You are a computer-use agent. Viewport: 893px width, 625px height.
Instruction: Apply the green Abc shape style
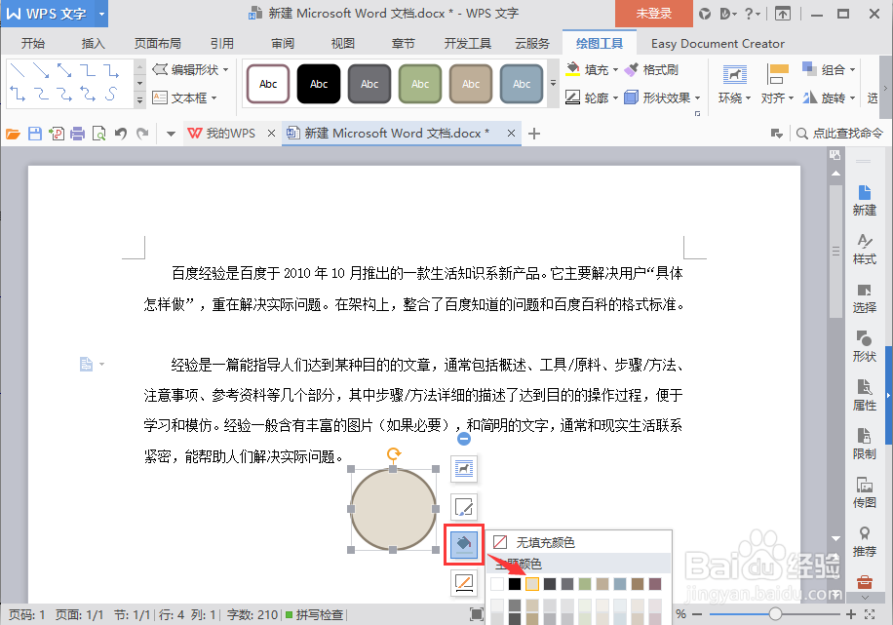point(420,84)
